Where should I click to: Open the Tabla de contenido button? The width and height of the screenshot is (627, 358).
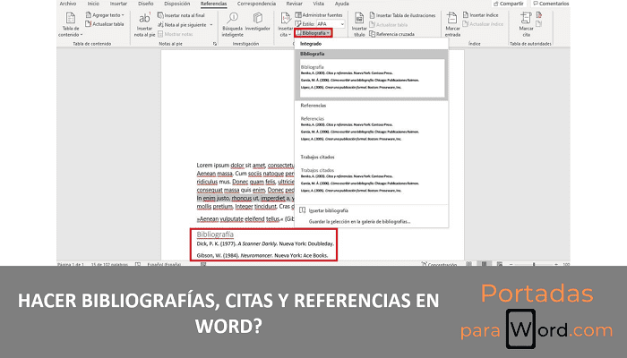[x=71, y=24]
